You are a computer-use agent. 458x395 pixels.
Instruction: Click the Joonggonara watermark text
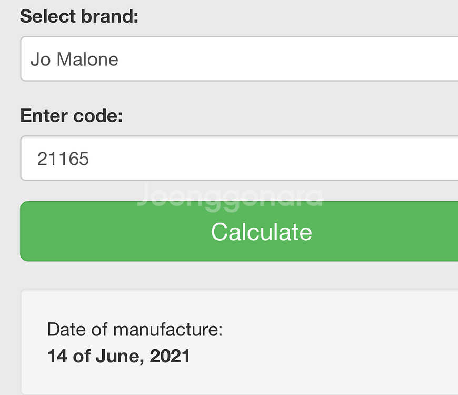[230, 195]
